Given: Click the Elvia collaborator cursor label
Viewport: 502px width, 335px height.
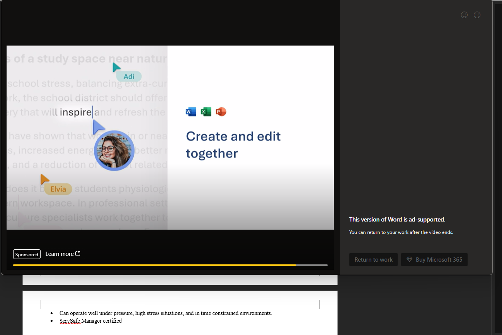Looking at the screenshot, I should pos(58,189).
